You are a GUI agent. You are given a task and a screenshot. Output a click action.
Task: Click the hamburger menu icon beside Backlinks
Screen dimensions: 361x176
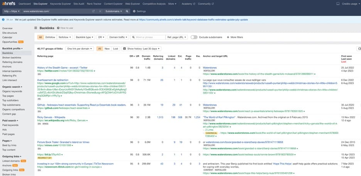36,28
